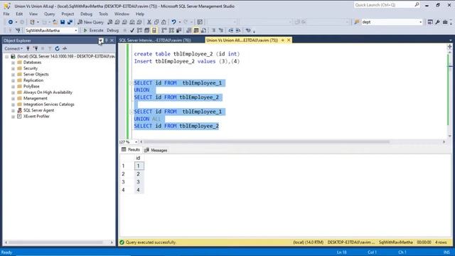Click the Change Connection plug icon
The height and width of the screenshot is (256, 455).
click(18, 30)
